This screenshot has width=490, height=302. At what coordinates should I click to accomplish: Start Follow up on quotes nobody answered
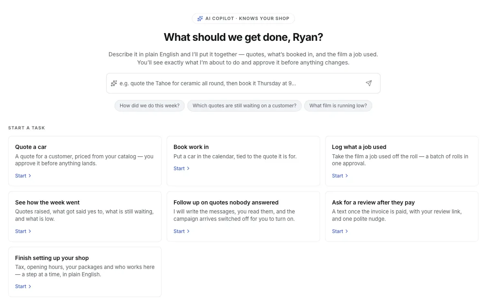point(182,231)
